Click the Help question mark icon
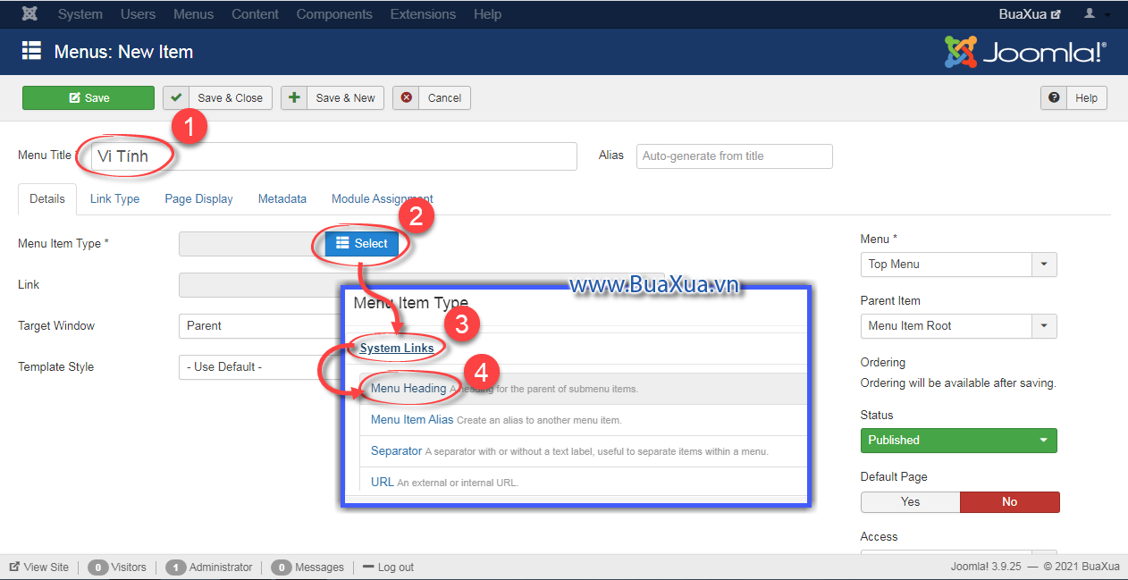 point(1054,98)
